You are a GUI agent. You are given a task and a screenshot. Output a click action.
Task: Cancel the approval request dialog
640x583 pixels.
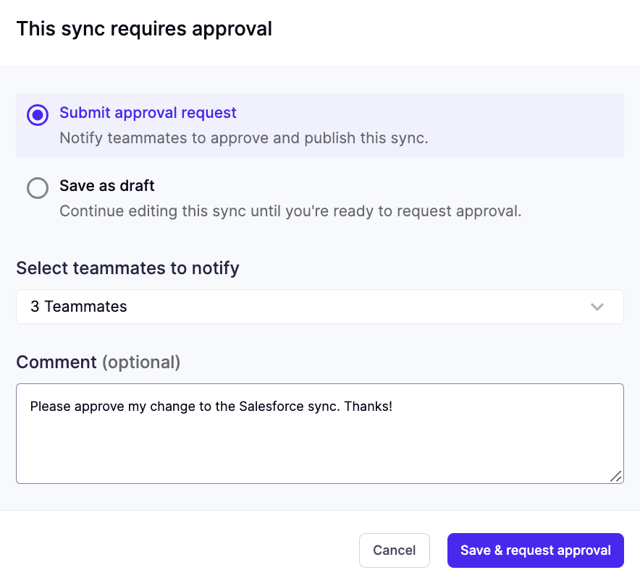(x=395, y=550)
